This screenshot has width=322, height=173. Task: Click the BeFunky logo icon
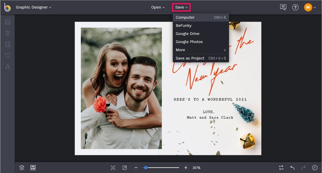click(8, 7)
